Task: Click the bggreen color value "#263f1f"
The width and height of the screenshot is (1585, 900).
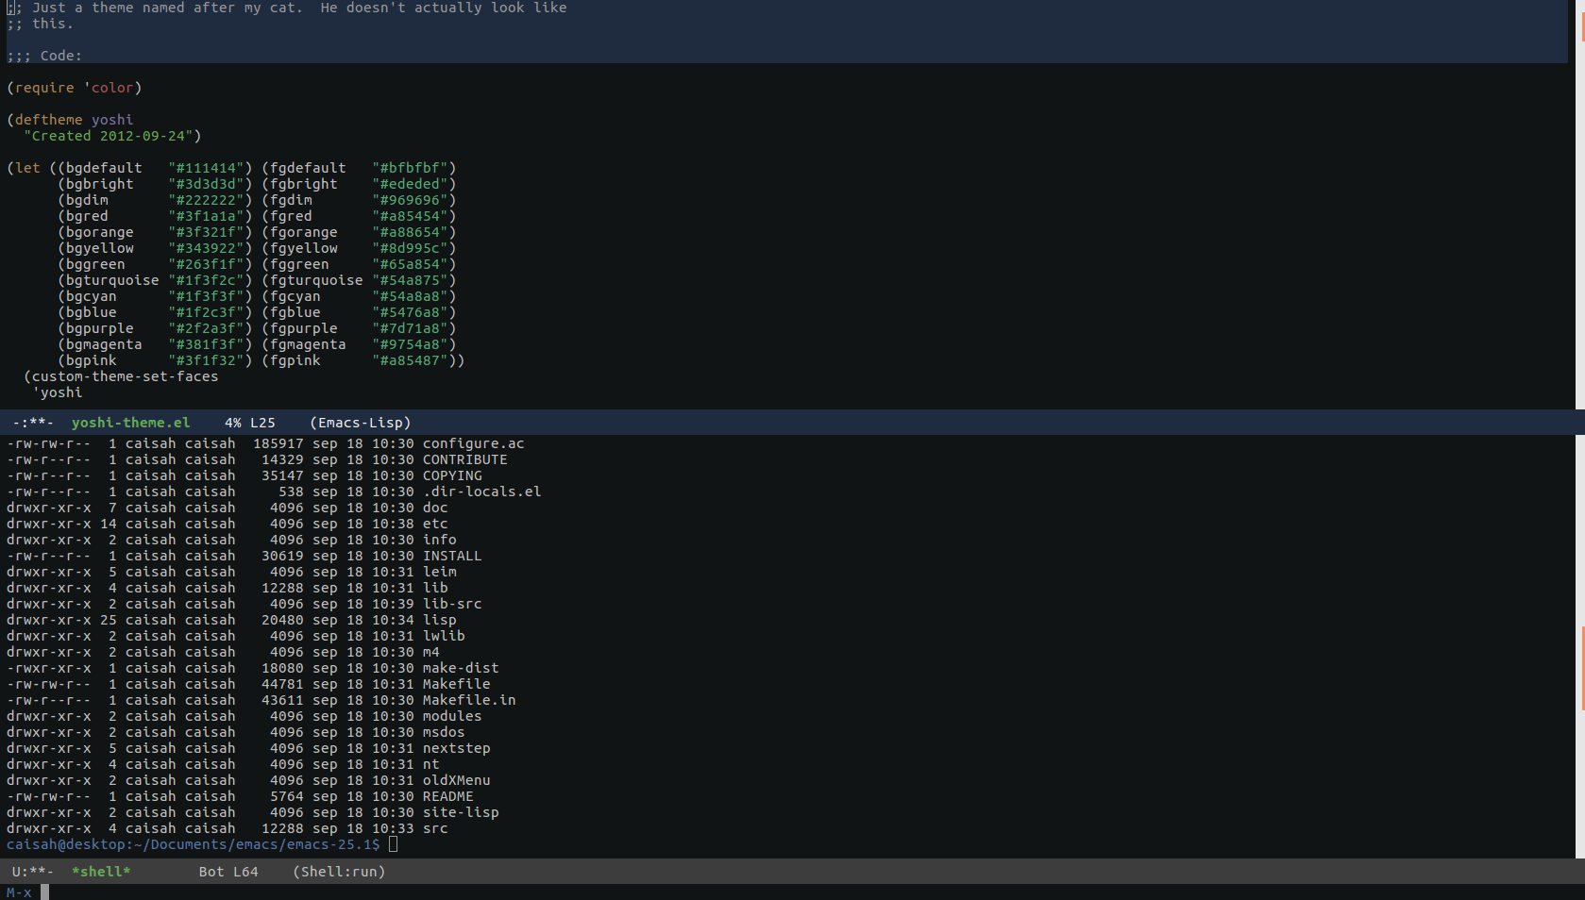Action: pos(206,264)
